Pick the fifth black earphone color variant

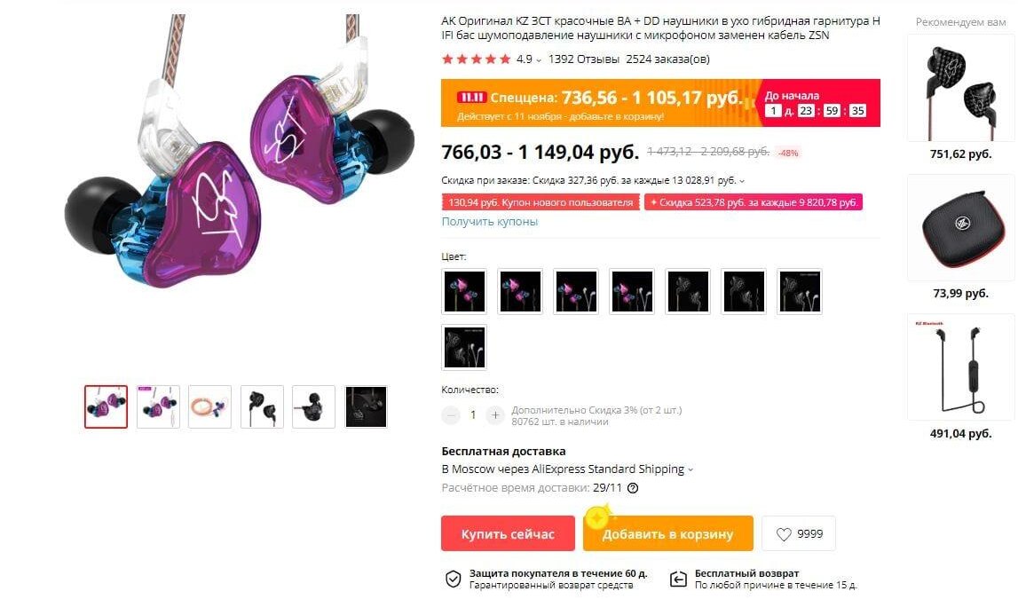click(688, 291)
